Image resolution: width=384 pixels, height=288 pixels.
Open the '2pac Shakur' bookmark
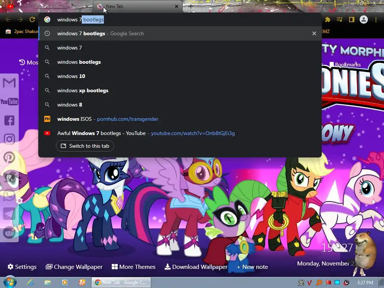tap(22, 31)
